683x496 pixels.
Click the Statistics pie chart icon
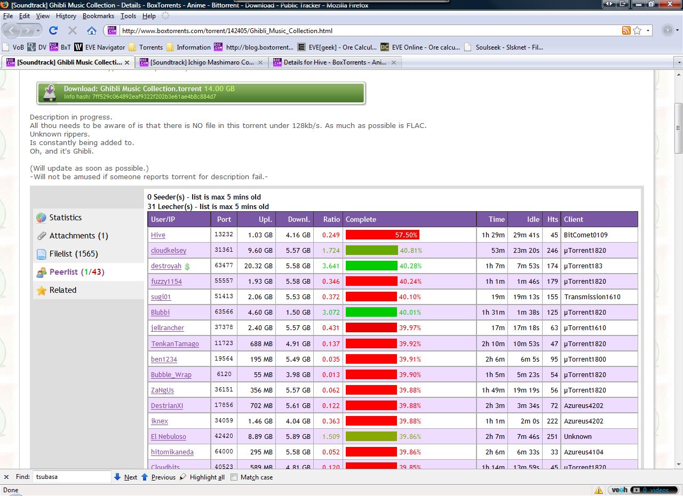tap(41, 218)
